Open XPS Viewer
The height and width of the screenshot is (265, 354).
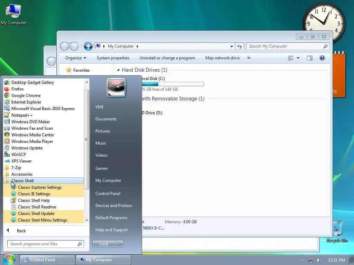click(x=43, y=161)
